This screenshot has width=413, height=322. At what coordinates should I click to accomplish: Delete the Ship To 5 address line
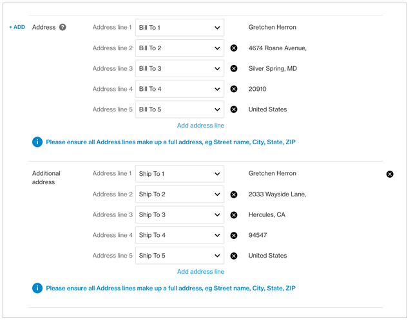point(234,256)
